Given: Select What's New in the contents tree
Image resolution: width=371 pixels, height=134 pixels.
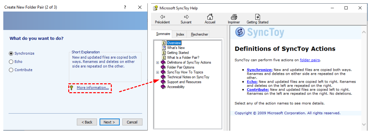Looking at the screenshot, I should [176, 48].
